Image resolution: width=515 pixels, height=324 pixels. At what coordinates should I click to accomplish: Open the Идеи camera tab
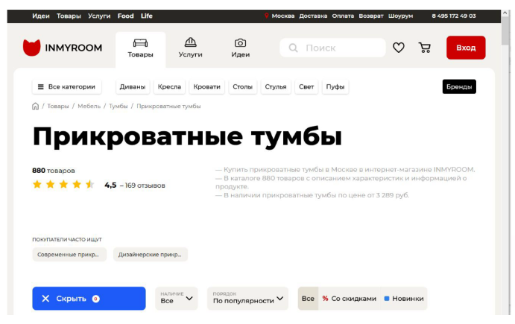point(240,48)
